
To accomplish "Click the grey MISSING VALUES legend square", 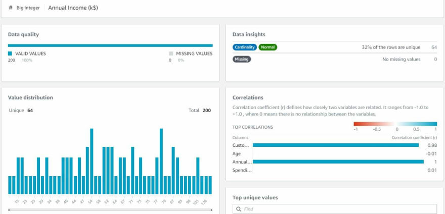I will click(x=171, y=54).
